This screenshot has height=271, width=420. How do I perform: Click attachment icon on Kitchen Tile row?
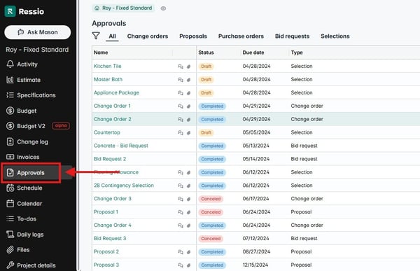[x=188, y=67]
